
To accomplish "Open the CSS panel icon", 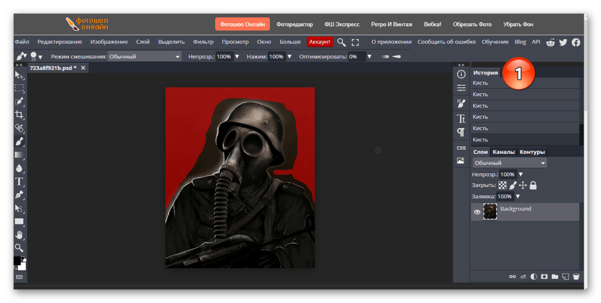I will pos(461,148).
